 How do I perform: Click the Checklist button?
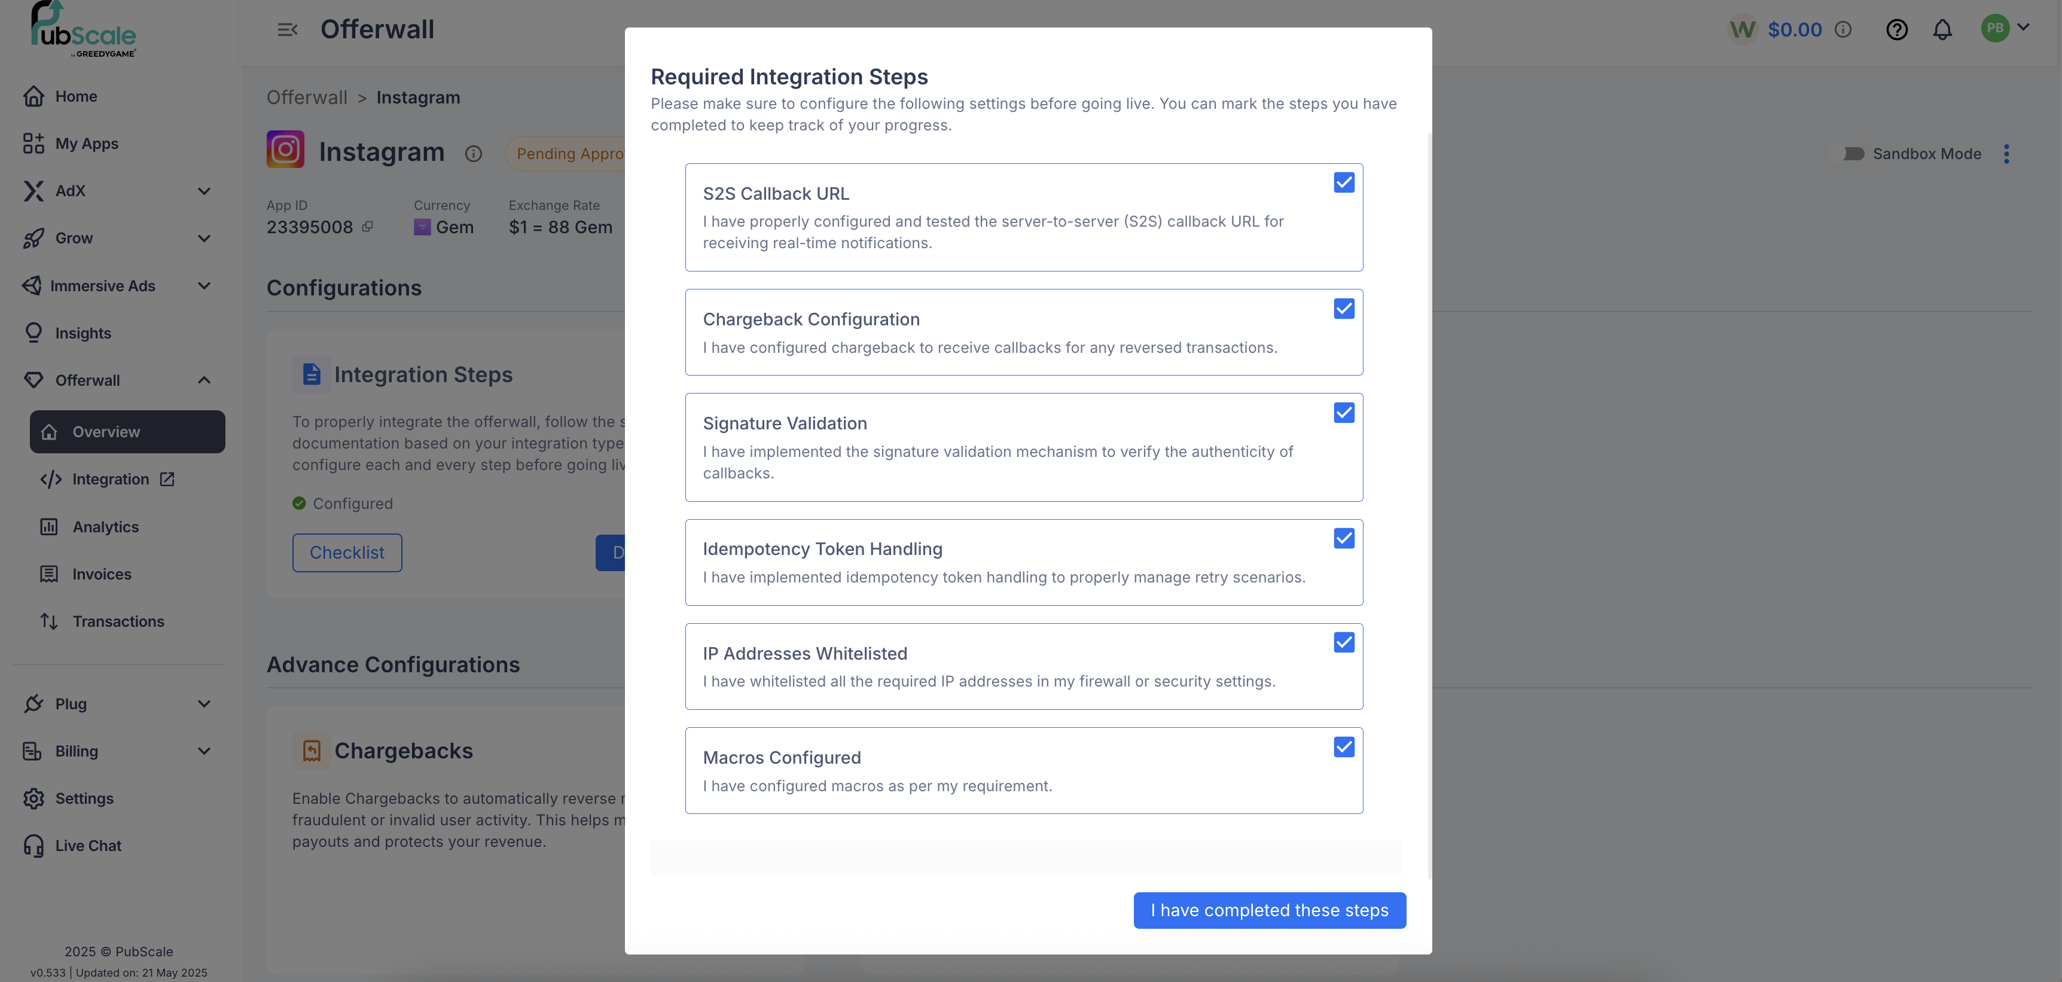coord(347,552)
